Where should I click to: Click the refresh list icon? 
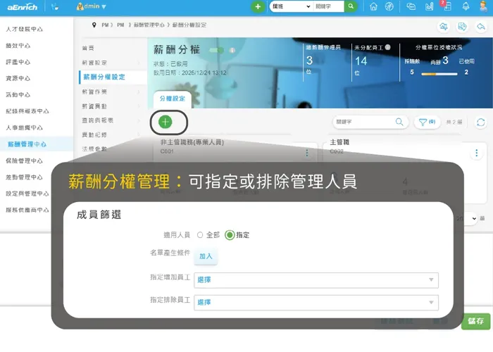point(481,122)
